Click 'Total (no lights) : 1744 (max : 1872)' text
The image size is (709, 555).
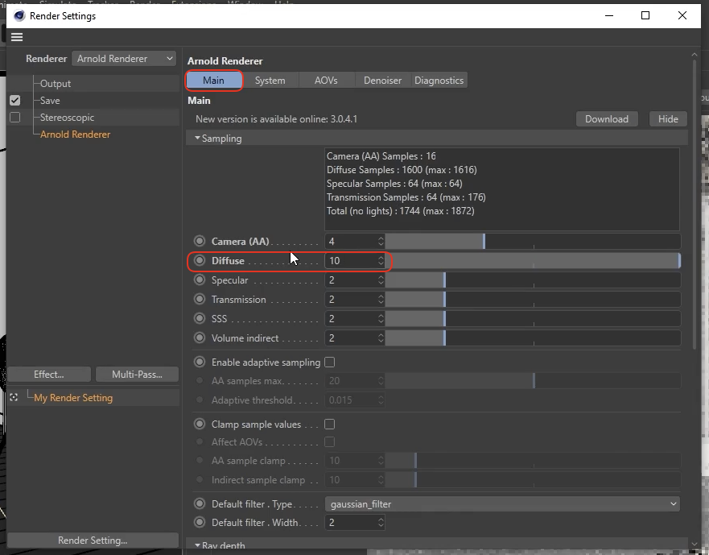(x=400, y=211)
